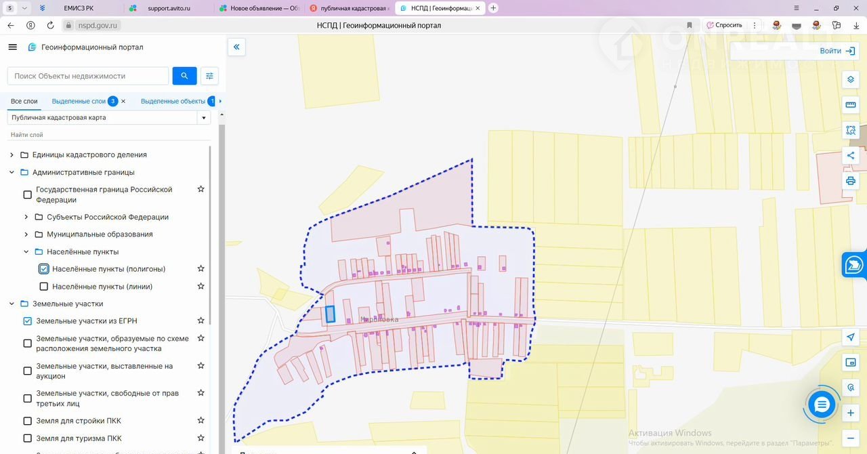Toggle 'Земельные участки из ЕГРН' checkbox

pos(28,321)
